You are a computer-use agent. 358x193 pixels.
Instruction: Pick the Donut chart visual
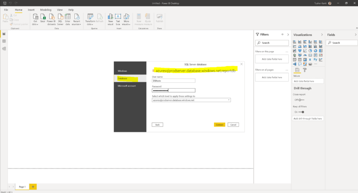(x=316, y=51)
